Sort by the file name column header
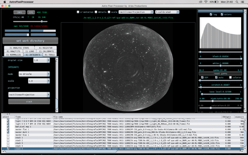Viewport: 248px width, 155px height. pos(137,117)
